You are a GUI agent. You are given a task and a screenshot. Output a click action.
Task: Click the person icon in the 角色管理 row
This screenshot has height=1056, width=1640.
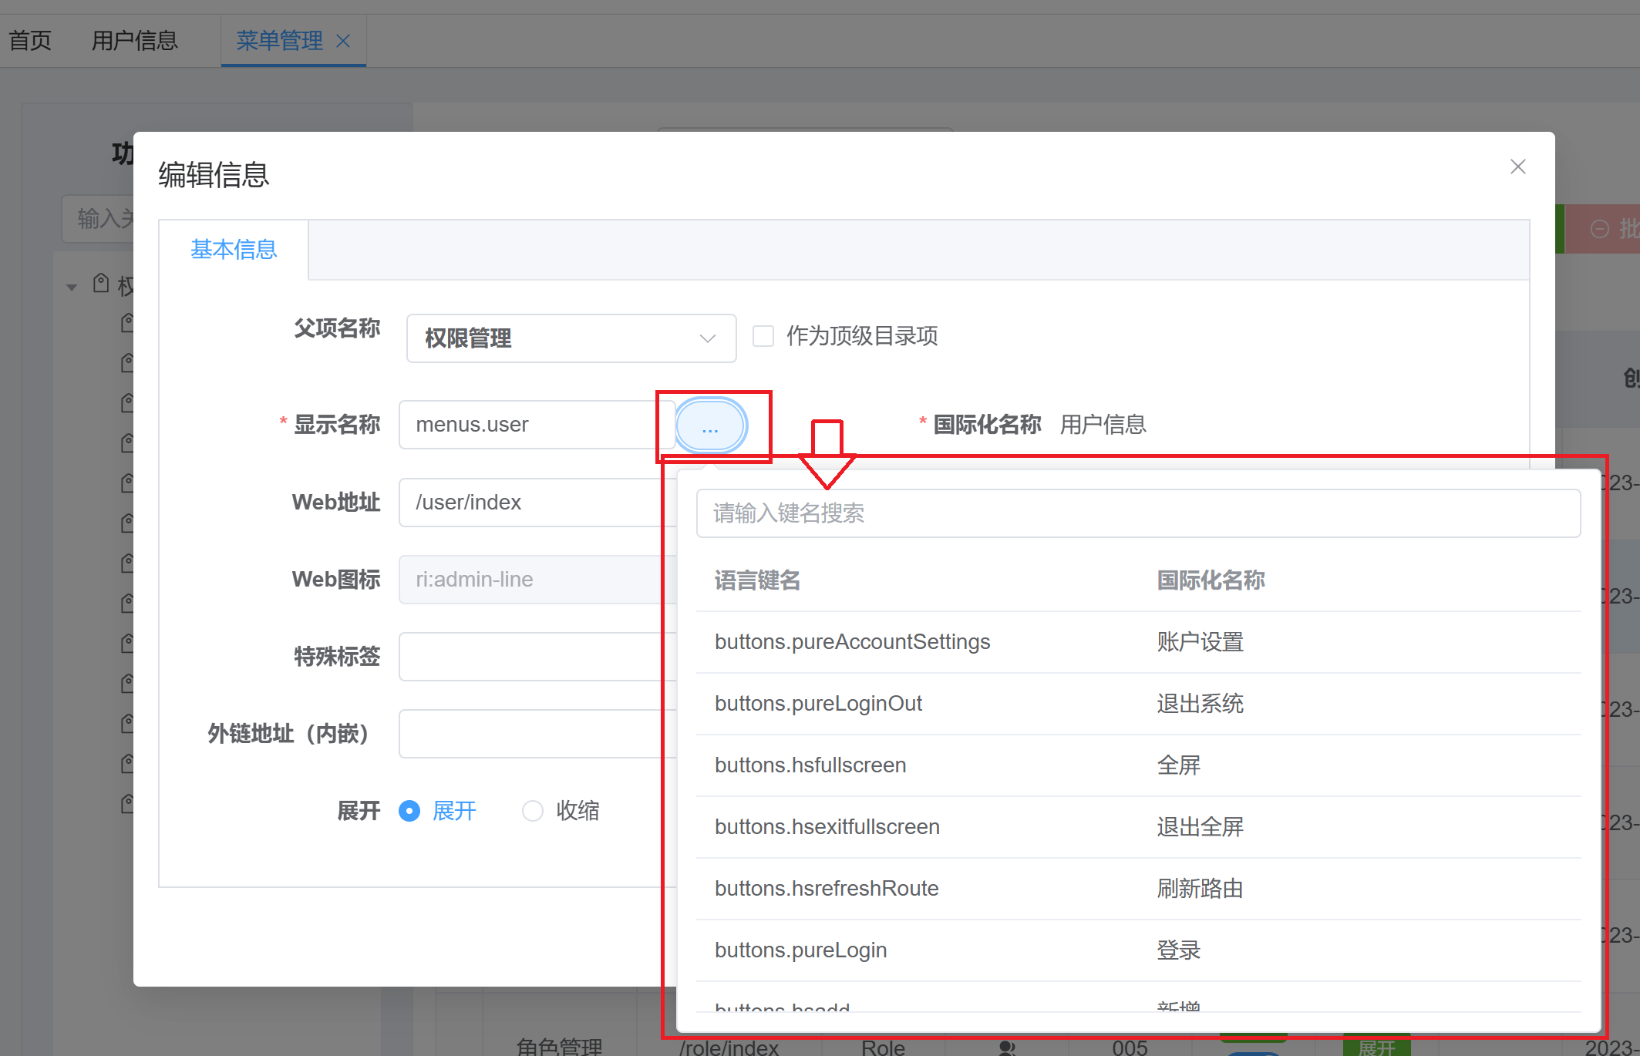[x=1006, y=1048]
